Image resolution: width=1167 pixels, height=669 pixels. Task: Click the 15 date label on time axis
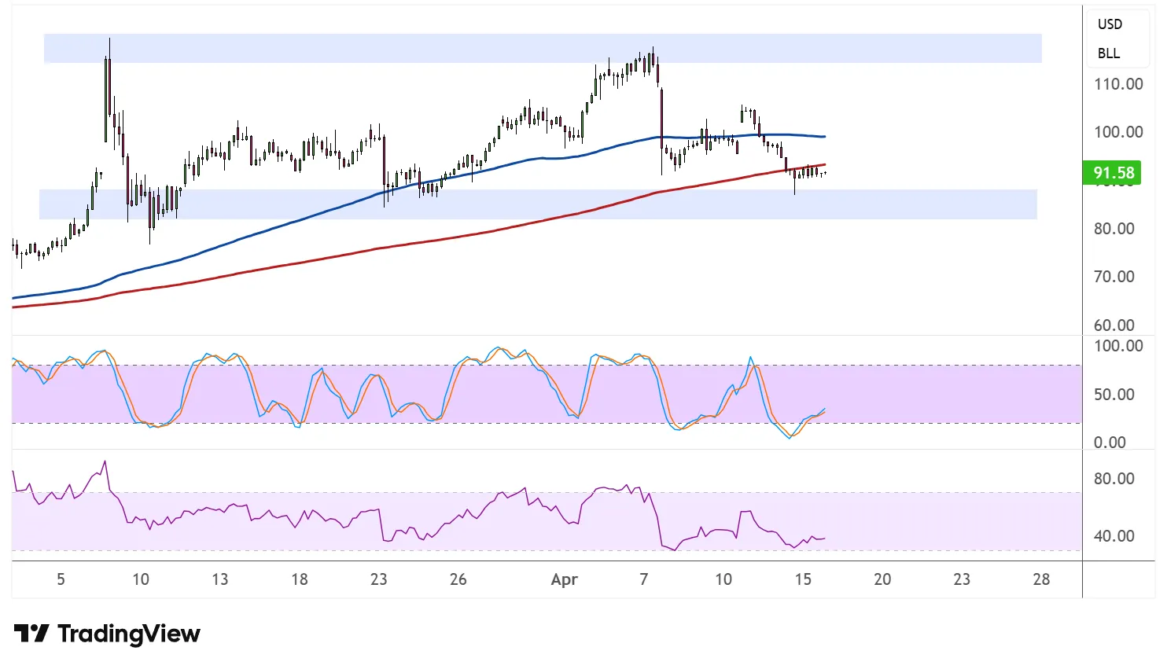[802, 579]
